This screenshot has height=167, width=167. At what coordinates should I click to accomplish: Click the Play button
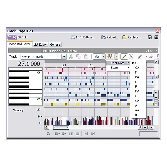(x=64, y=134)
